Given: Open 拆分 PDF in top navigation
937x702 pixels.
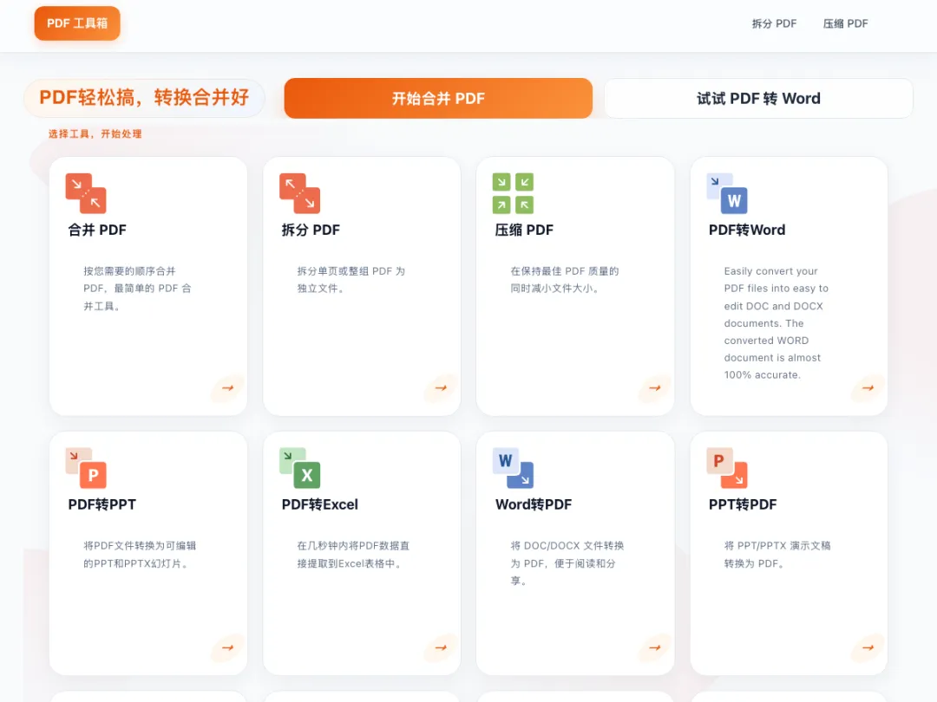Looking at the screenshot, I should pyautogui.click(x=774, y=24).
